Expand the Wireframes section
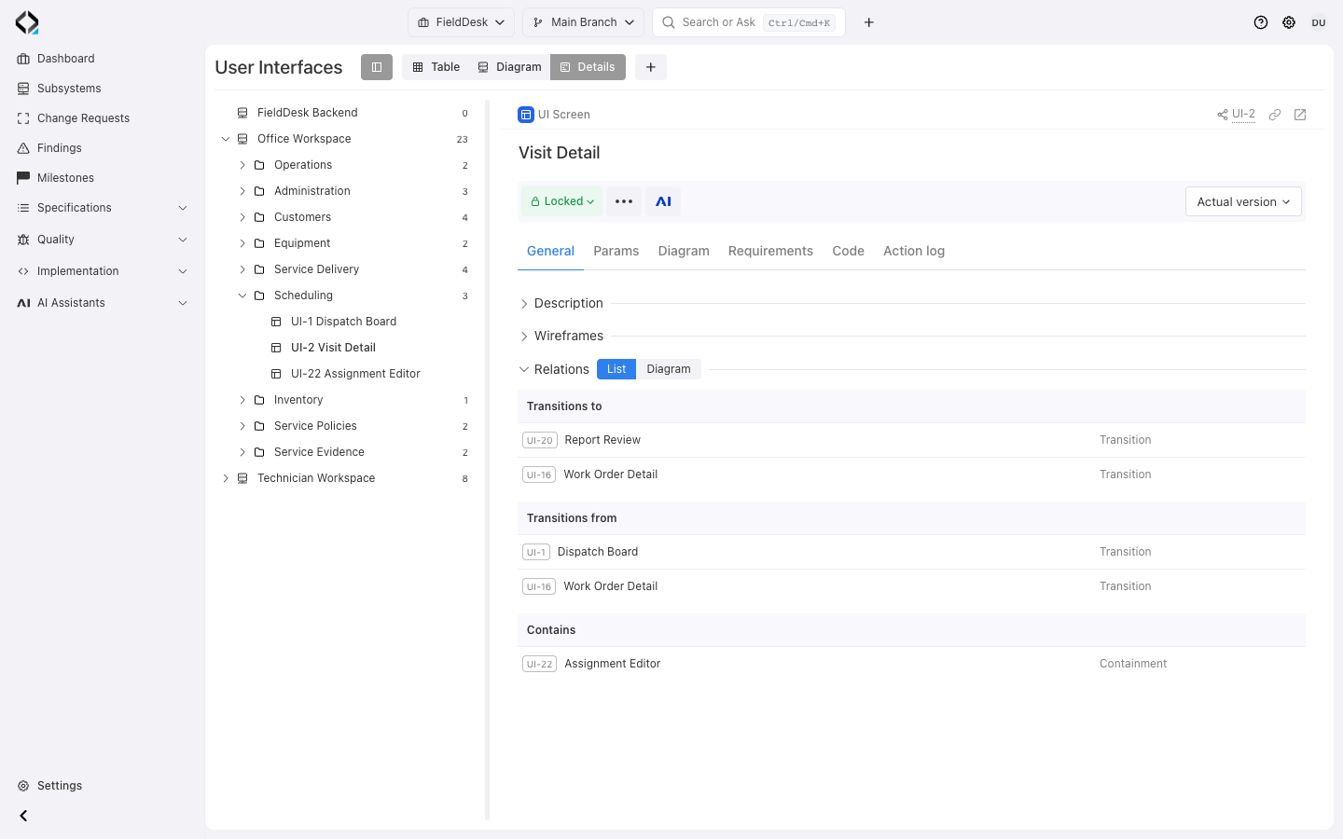The height and width of the screenshot is (839, 1343). coord(524,337)
